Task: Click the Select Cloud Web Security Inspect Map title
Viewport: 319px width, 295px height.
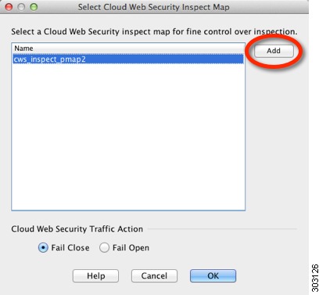Action: click(154, 7)
